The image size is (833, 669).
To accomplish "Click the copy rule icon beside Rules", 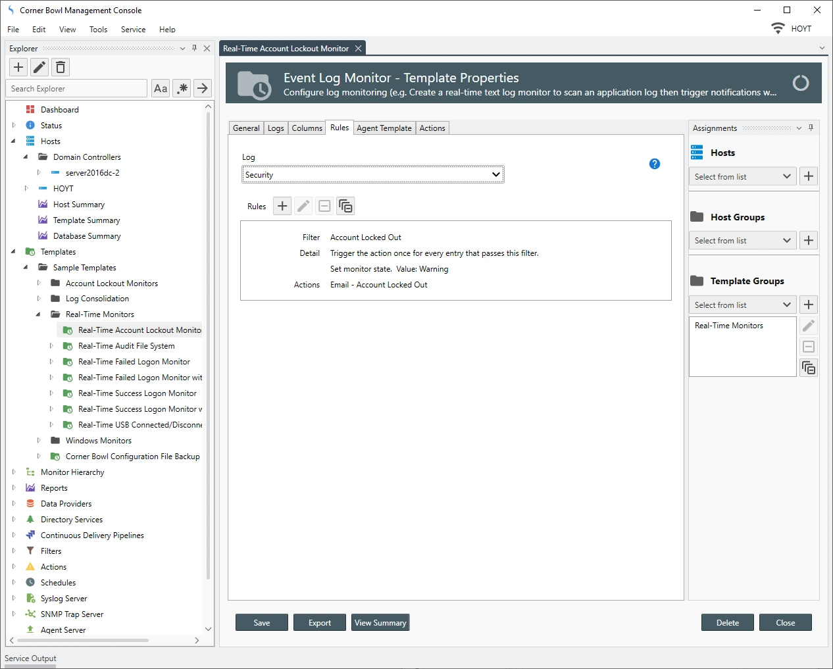I will (x=345, y=206).
